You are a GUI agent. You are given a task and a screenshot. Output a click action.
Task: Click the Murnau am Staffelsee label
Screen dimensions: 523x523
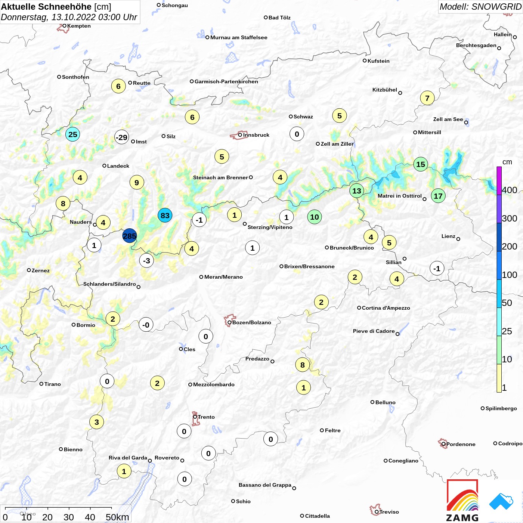tap(239, 37)
